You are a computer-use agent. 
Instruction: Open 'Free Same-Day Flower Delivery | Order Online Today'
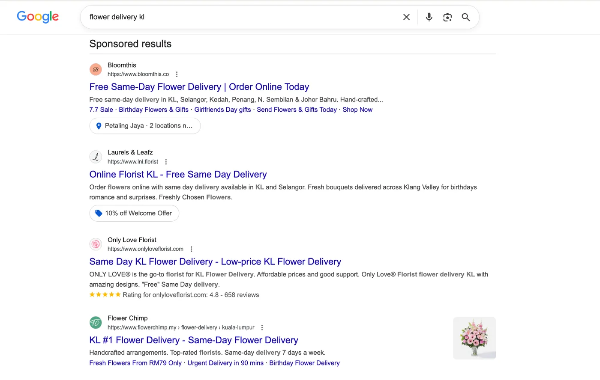tap(199, 87)
